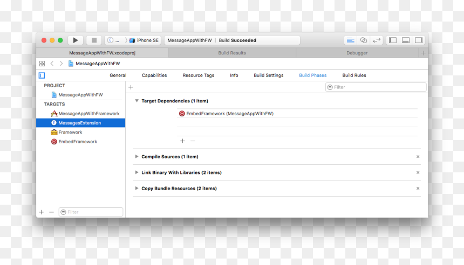Expand the Copy Bundle Resources section
Screen dimensions: 464x265
[137, 188]
